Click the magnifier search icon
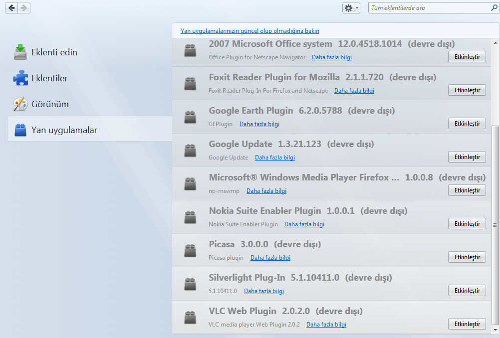The height and width of the screenshot is (338, 500). pos(494,8)
